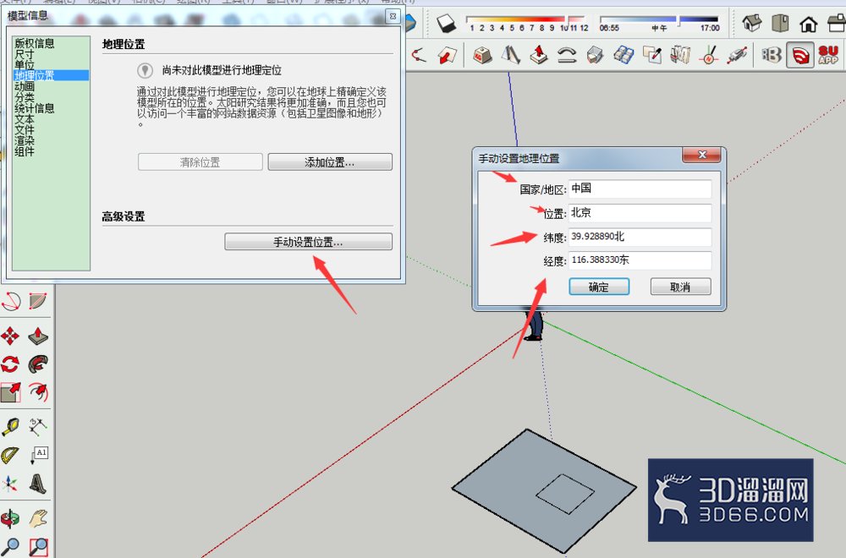
Task: Cancel with the 取消 button
Action: tap(680, 287)
